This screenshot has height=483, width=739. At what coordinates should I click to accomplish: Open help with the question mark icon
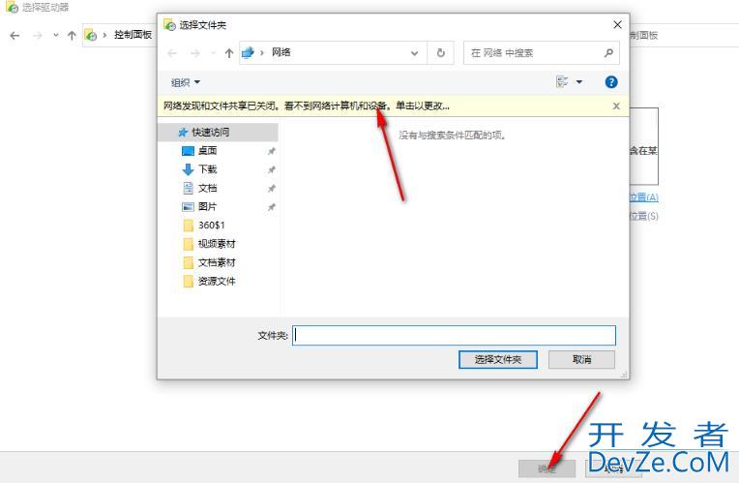point(610,82)
